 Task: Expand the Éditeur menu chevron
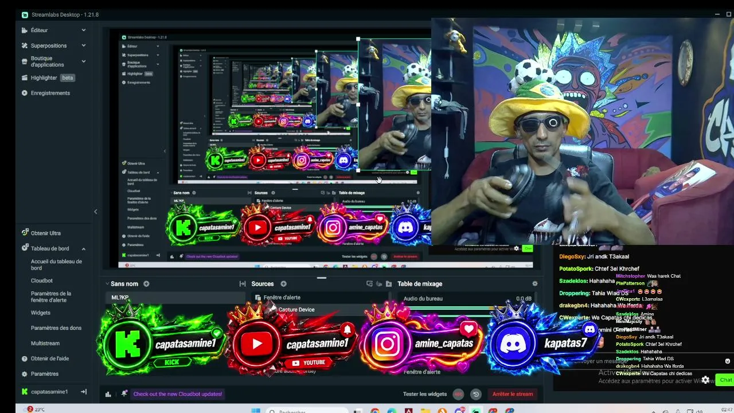click(84, 30)
